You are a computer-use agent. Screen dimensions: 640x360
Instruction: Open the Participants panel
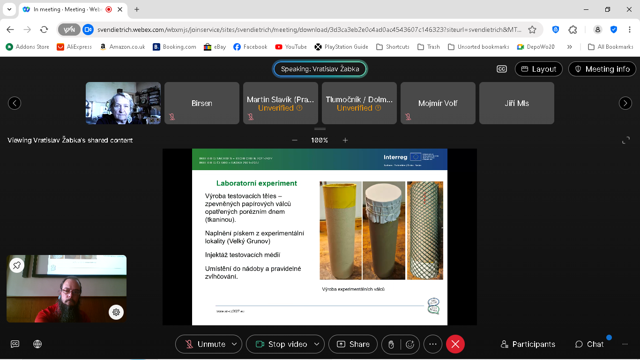[x=528, y=344]
